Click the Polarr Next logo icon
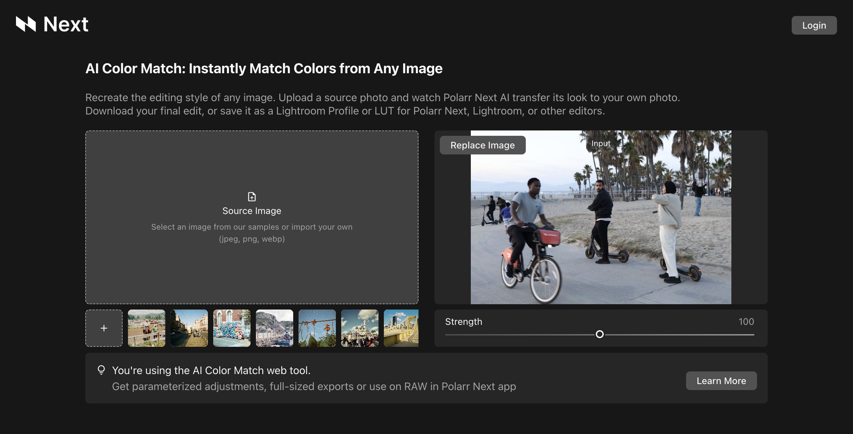Image resolution: width=853 pixels, height=434 pixels. pos(26,24)
